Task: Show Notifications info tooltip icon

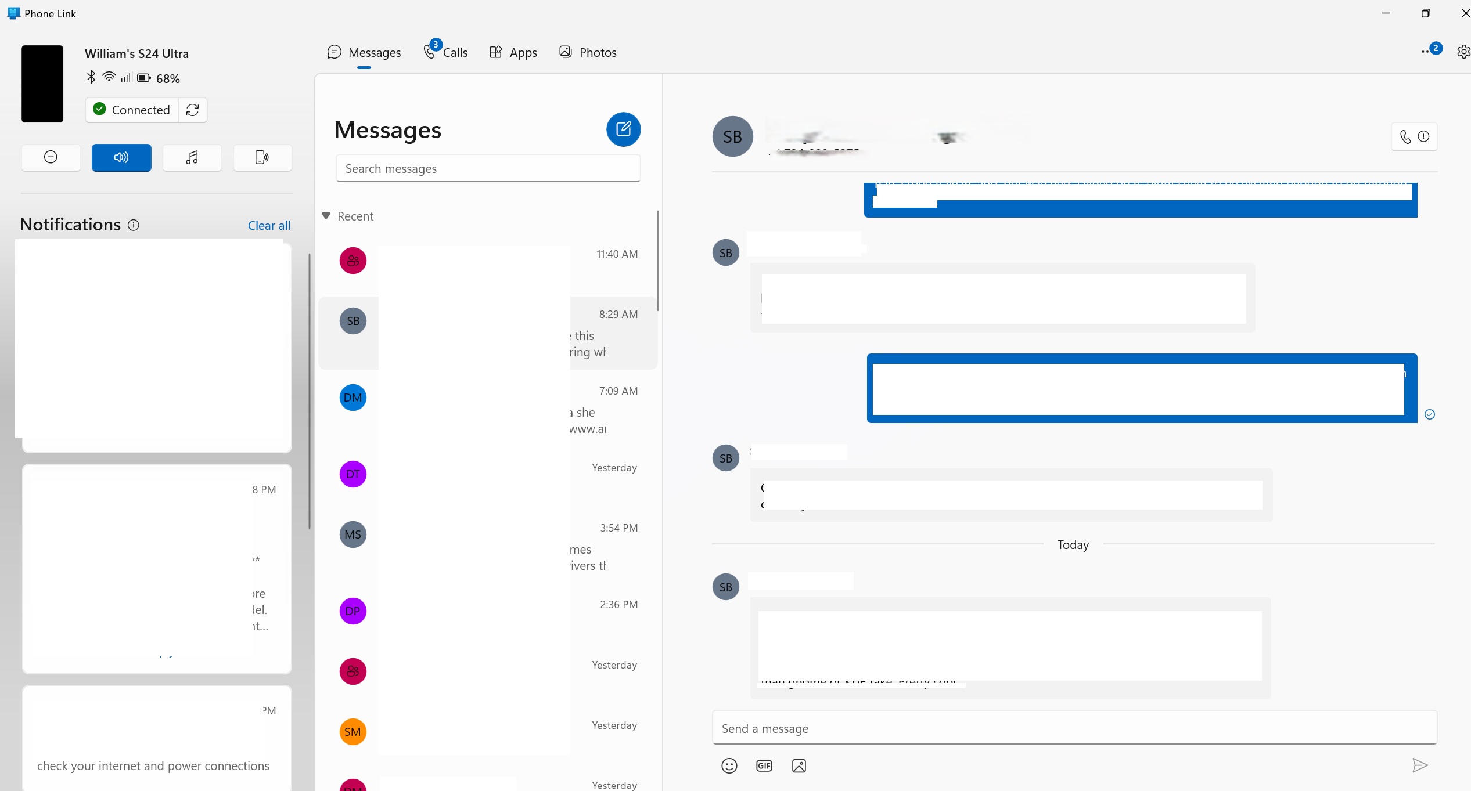Action: tap(134, 225)
